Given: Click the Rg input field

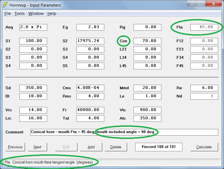Looking at the screenshot, I should pos(147,27).
